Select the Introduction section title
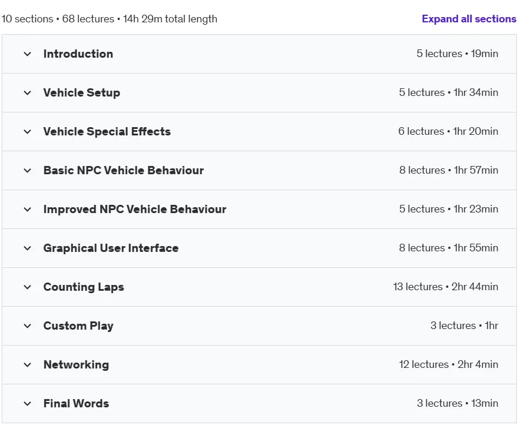Screen dimensions: 518x425 78,54
